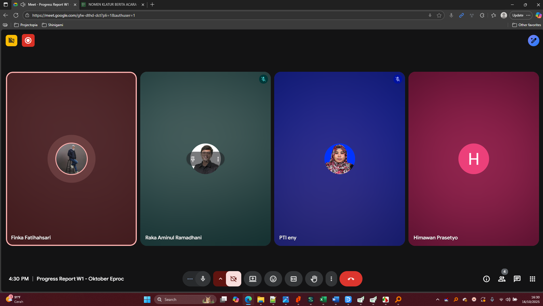This screenshot has width=543, height=306.
Task: Open the Projectopia bookmarks folder
Action: click(26, 25)
